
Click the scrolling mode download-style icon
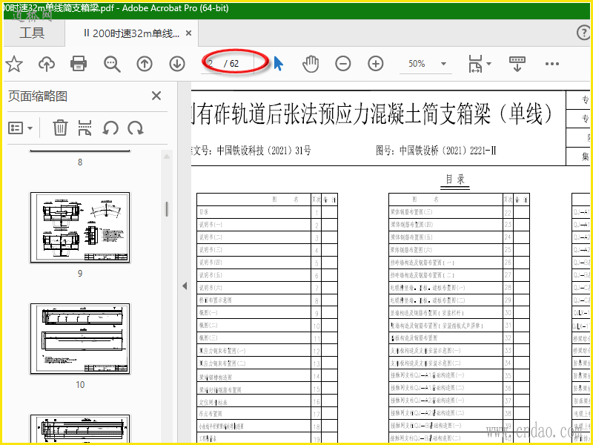[517, 64]
